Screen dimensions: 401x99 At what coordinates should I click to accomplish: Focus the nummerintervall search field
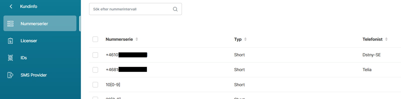pos(135,9)
